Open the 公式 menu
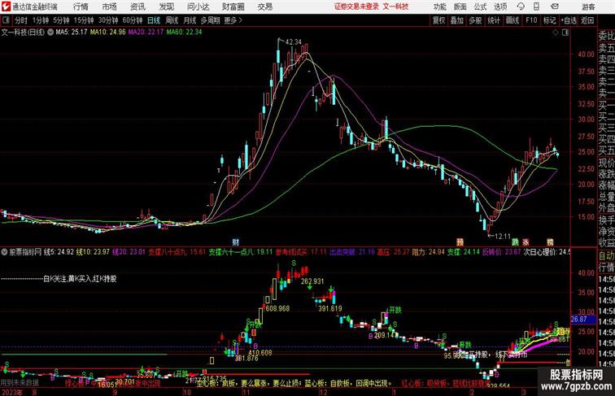Viewport: 615px width, 396px height. point(480,7)
